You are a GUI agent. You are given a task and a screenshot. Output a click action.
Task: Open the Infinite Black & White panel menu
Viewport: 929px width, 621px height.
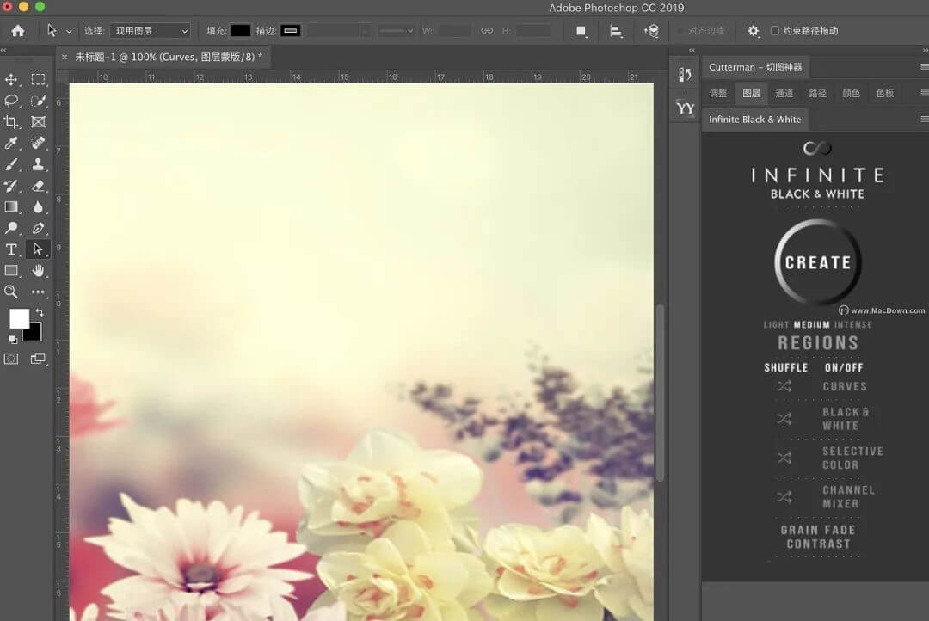pos(924,120)
